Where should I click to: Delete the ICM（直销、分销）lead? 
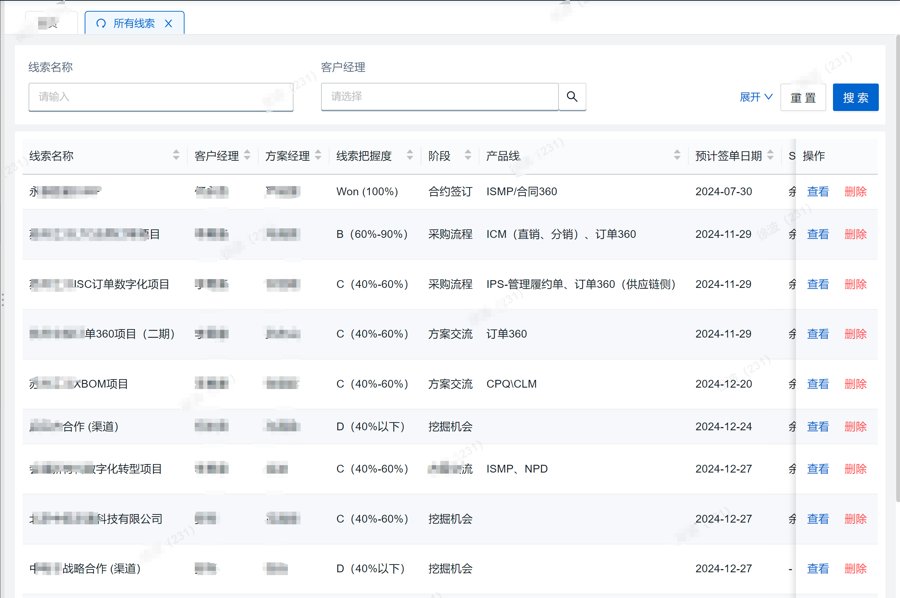pos(855,234)
